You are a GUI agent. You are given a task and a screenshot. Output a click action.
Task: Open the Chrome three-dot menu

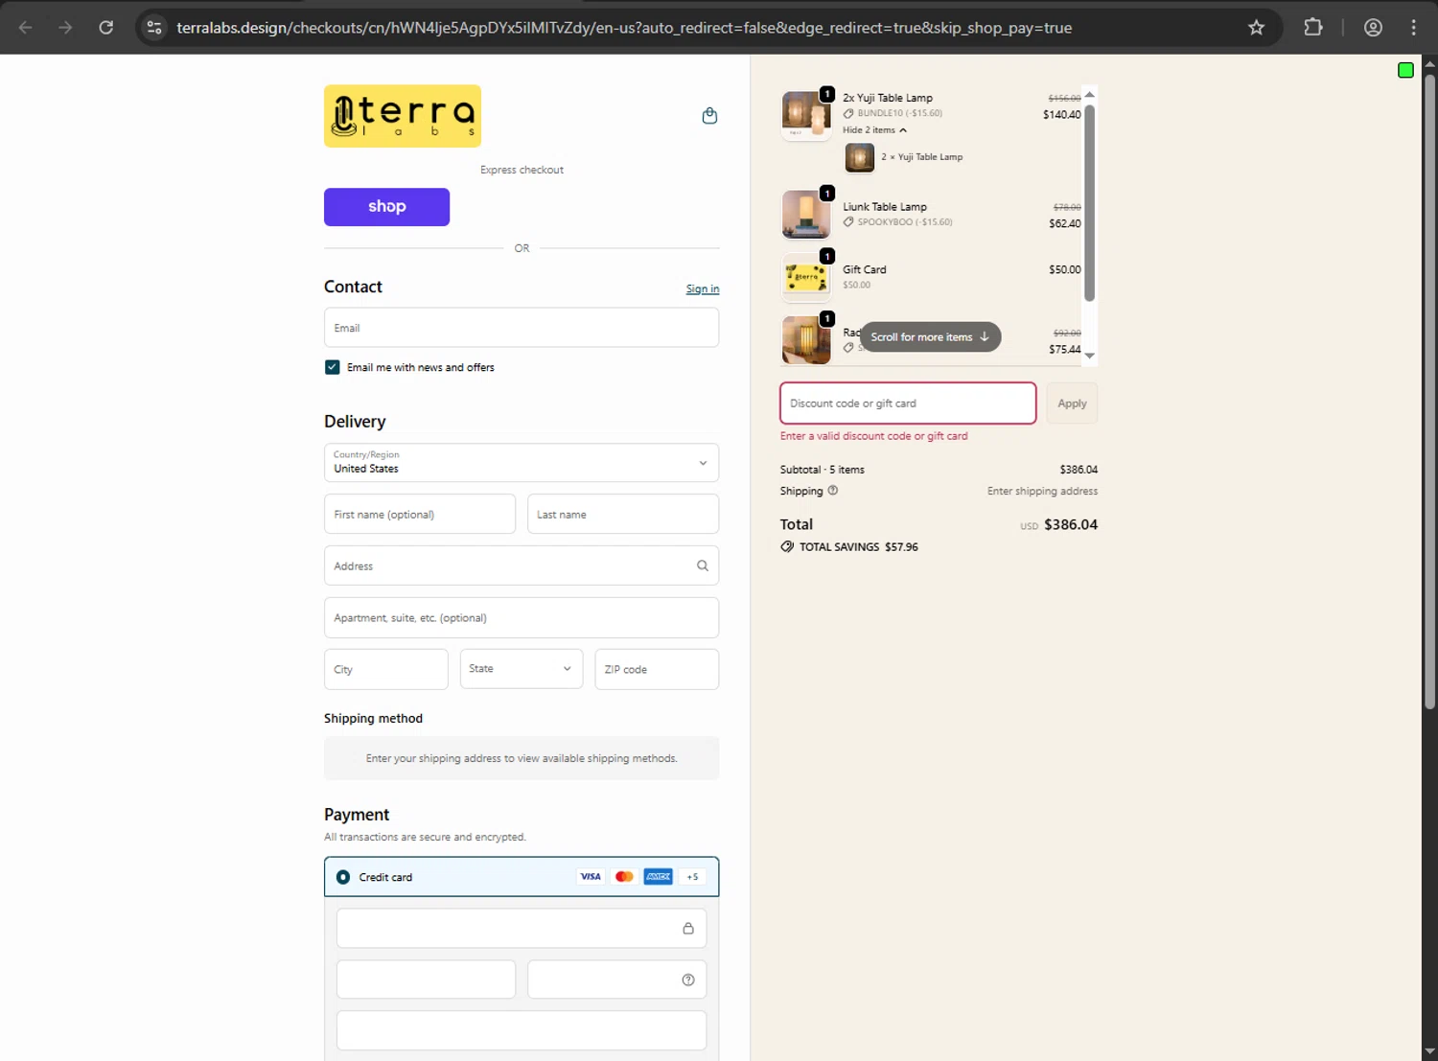tap(1414, 28)
